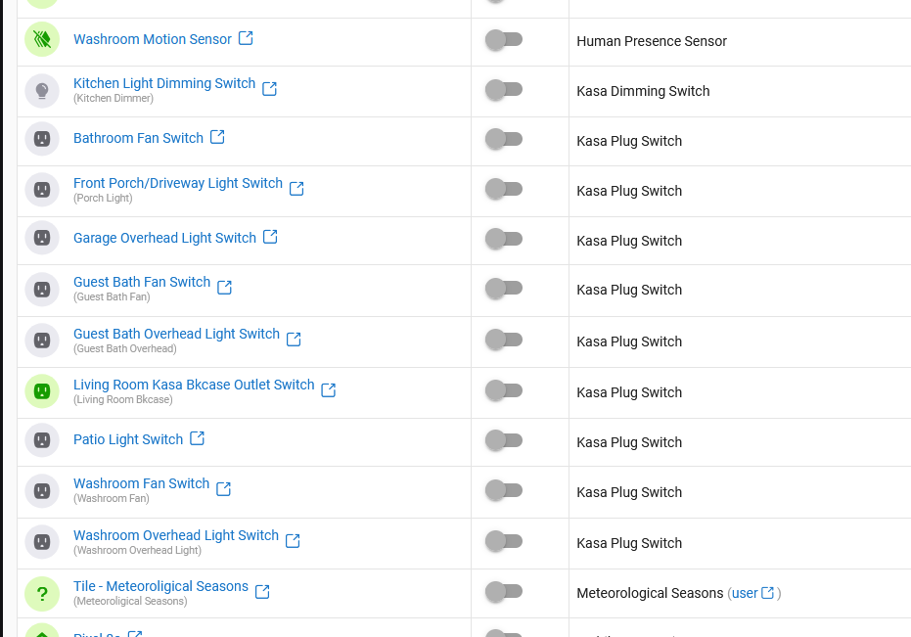This screenshot has width=911, height=637.
Task: Toggle the Front Porch/Driveway Light Switch switch
Action: point(504,189)
